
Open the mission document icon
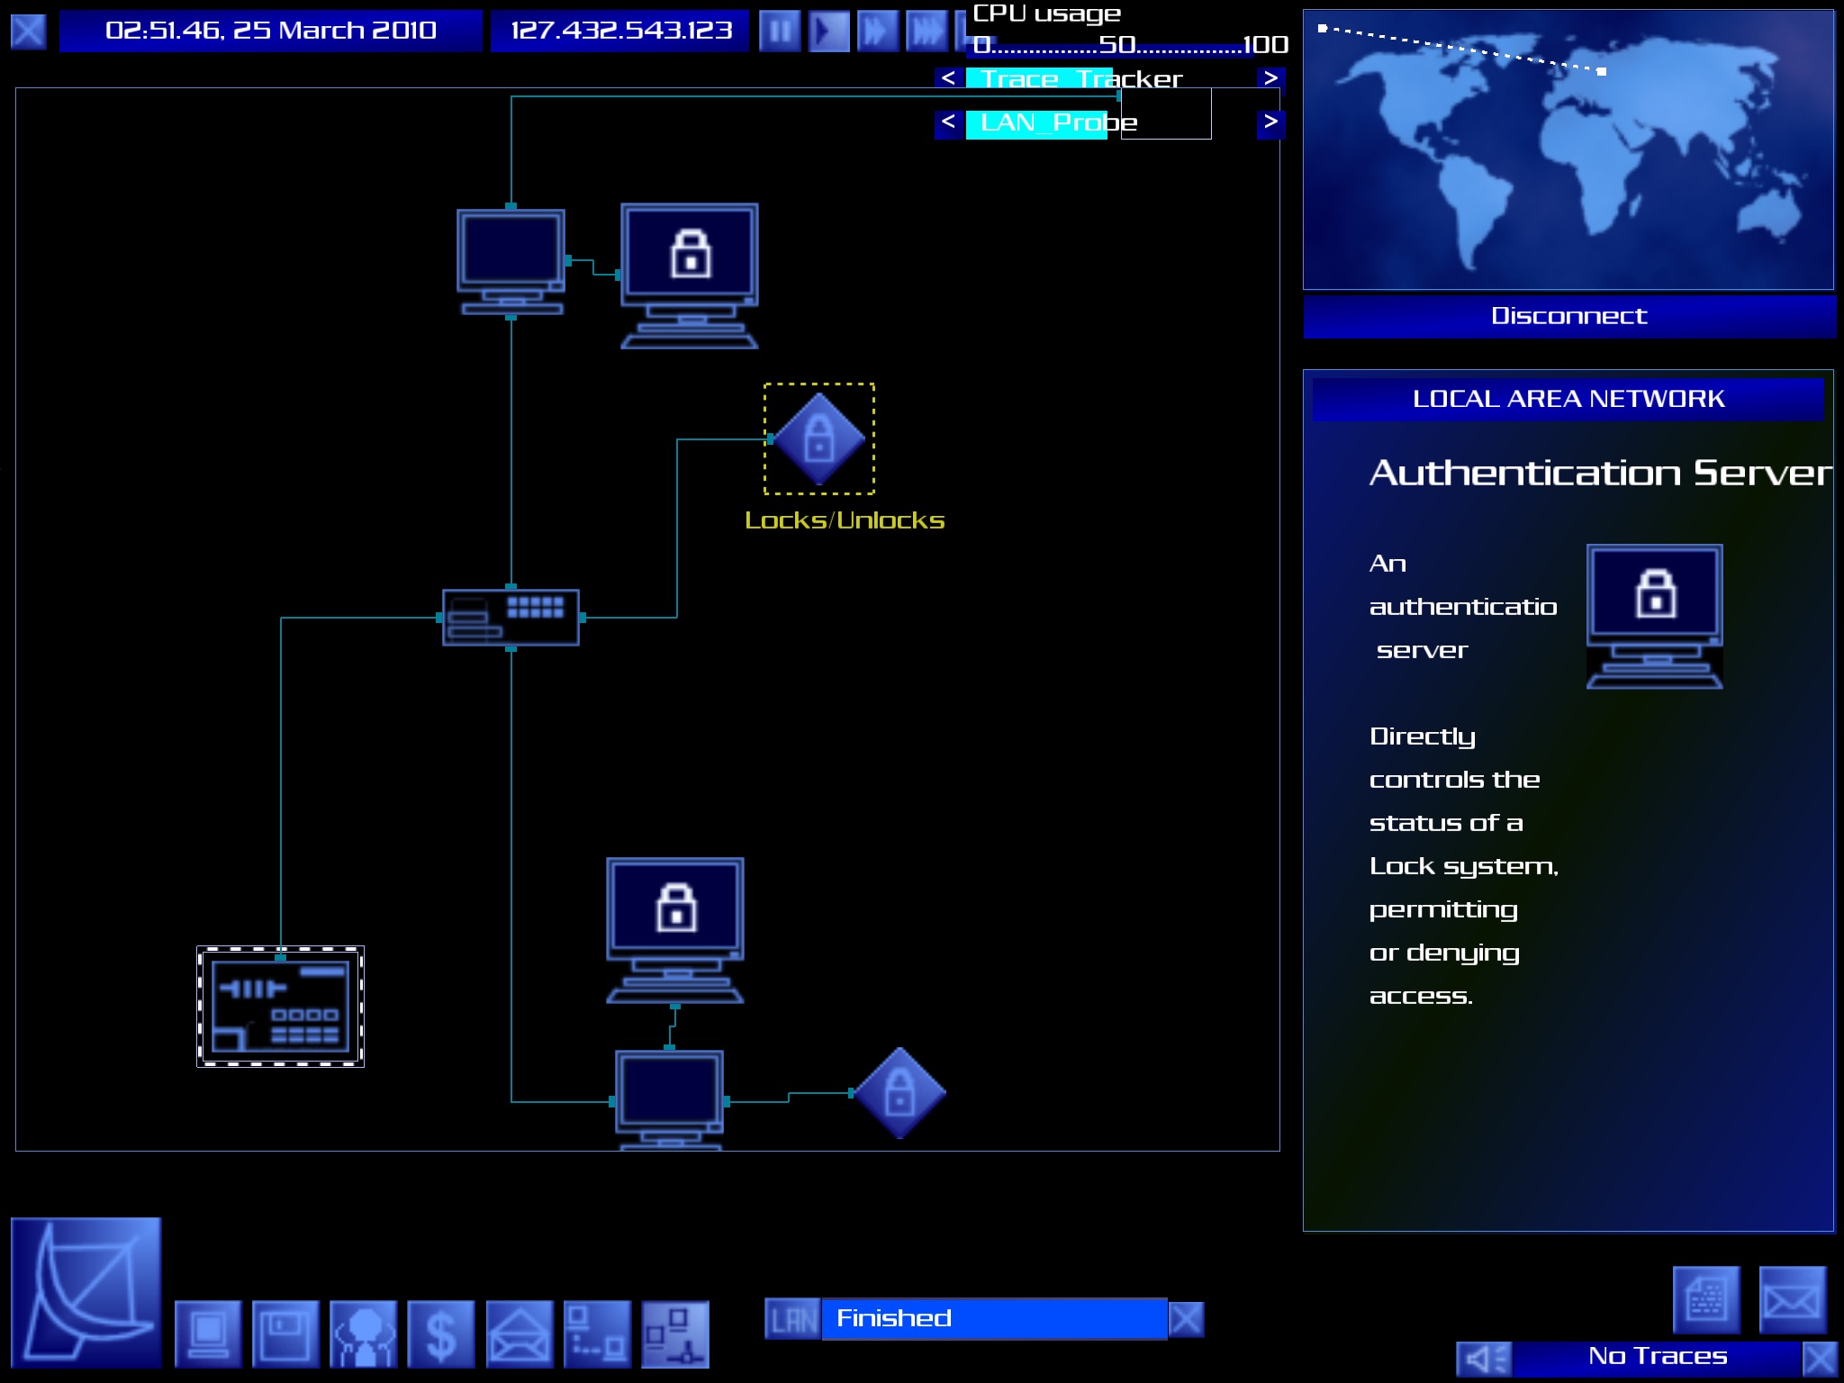(x=1706, y=1299)
